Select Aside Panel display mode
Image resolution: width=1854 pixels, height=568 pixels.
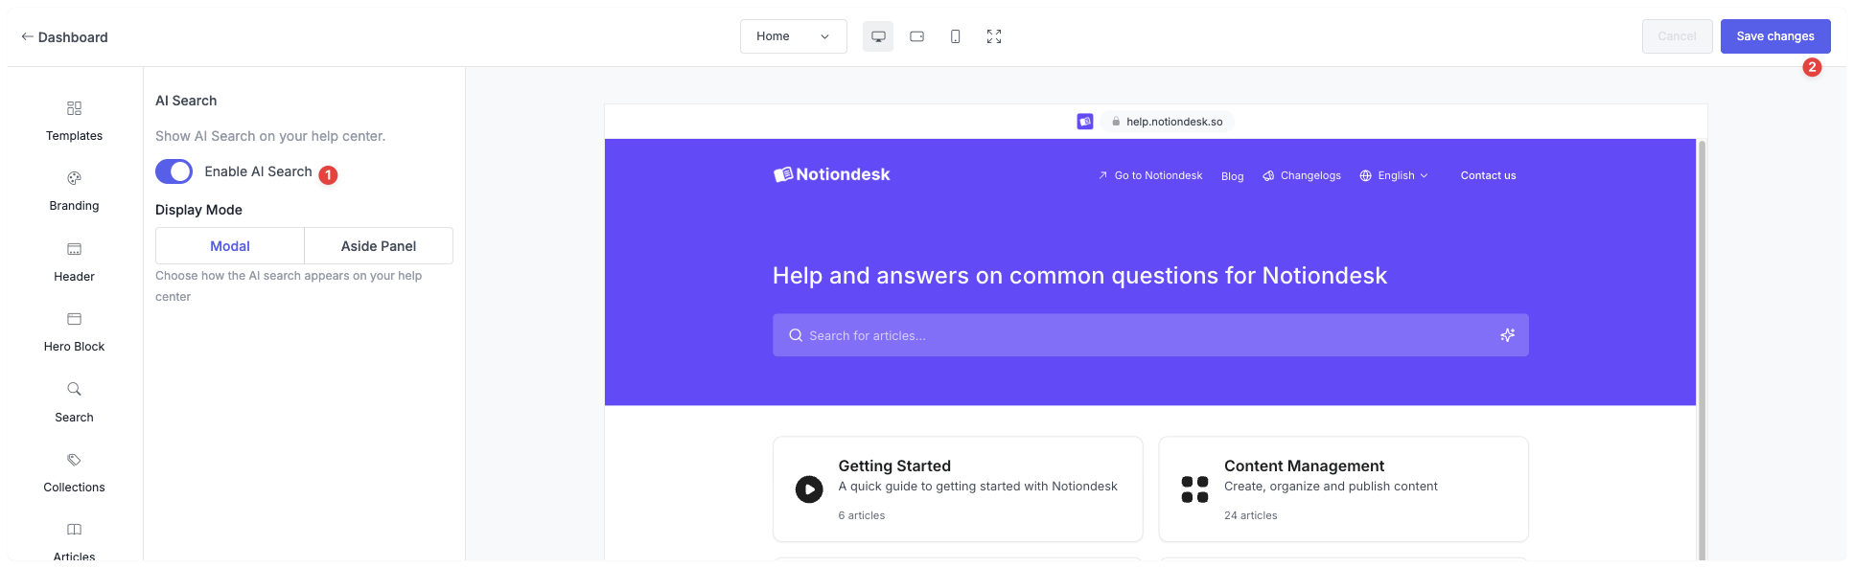coord(378,246)
